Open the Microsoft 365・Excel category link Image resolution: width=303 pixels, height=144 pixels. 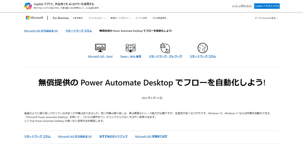point(100,56)
